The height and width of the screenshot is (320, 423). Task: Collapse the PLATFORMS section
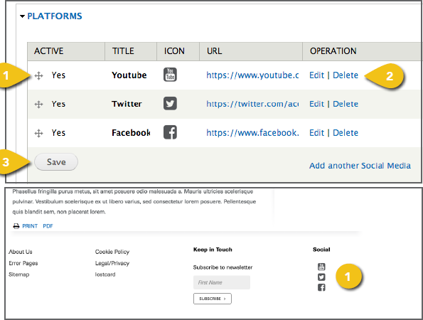[51, 16]
